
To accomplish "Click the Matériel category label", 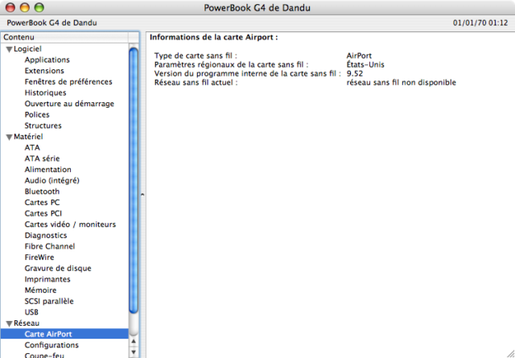I will pyautogui.click(x=28, y=137).
